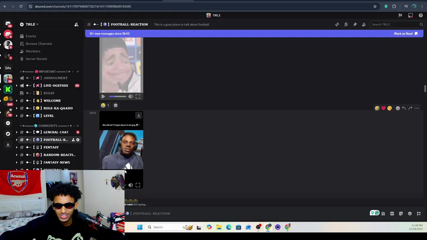Expand arrow beside LIVE-OGEYSIIS channel
This screenshot has width=427, height=240.
17,86
